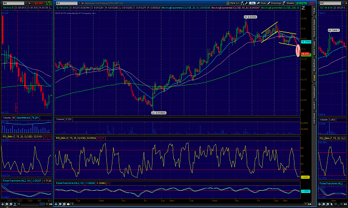Screen dimensions: 348x208
Task: Click main chart scroll-left arrow
Action: (72, 204)
